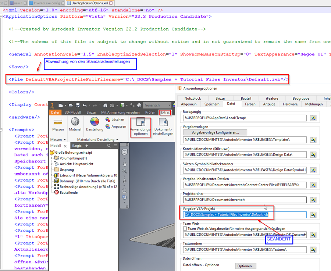This screenshot has height=271, width=331.
Task: Select Bauteilende in the model tree
Action: coord(66,192)
